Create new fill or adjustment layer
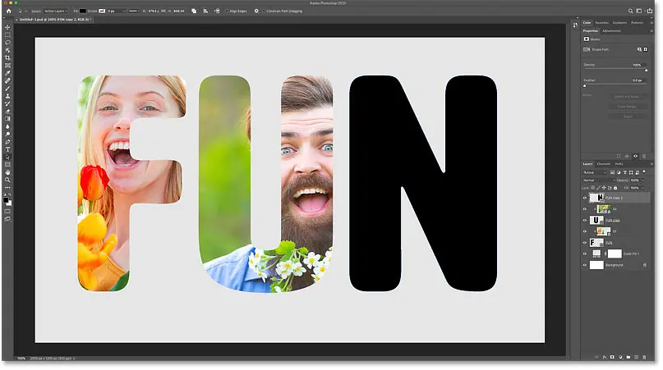Viewport: 663px width, 370px height. click(620, 358)
